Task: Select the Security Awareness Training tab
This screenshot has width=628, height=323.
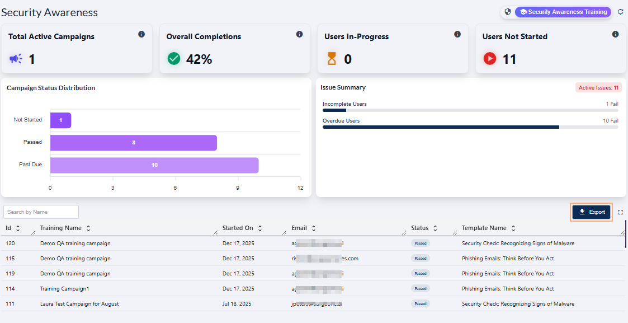Action: 563,12
